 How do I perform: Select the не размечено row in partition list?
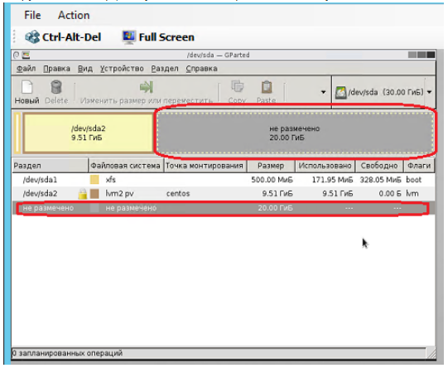coord(223,208)
